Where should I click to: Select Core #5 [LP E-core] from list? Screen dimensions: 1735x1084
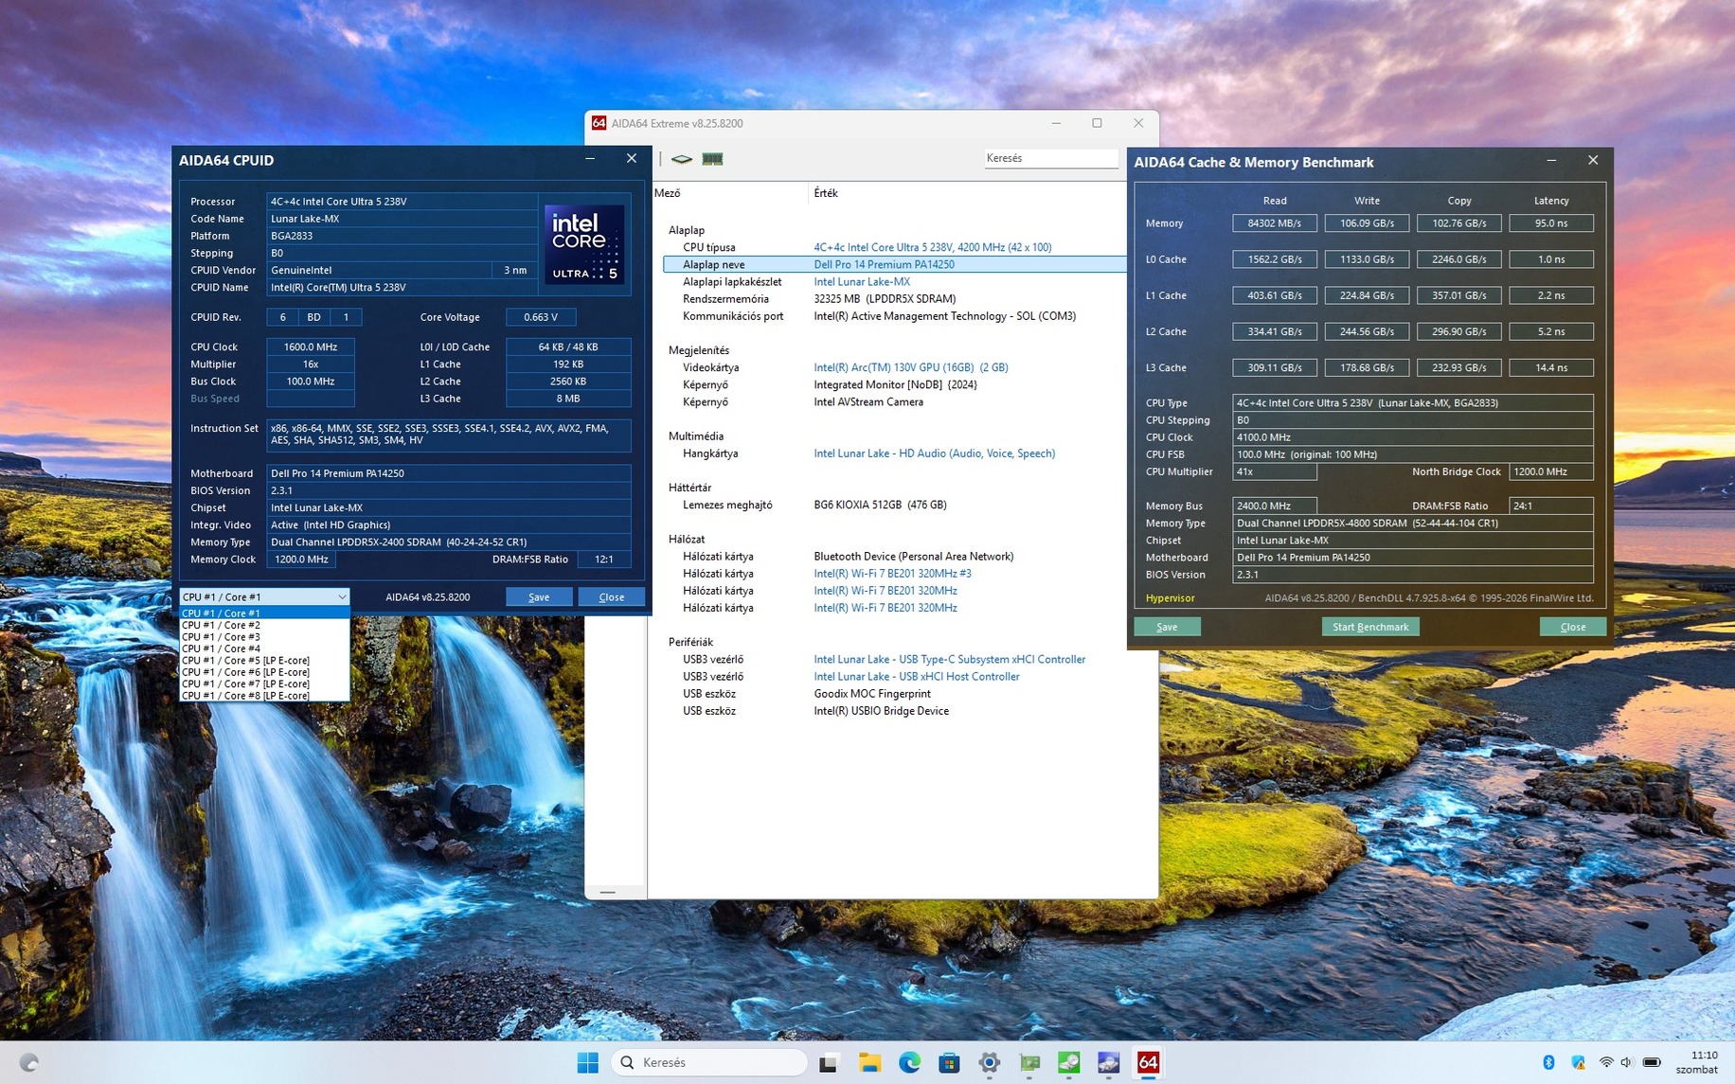(264, 661)
